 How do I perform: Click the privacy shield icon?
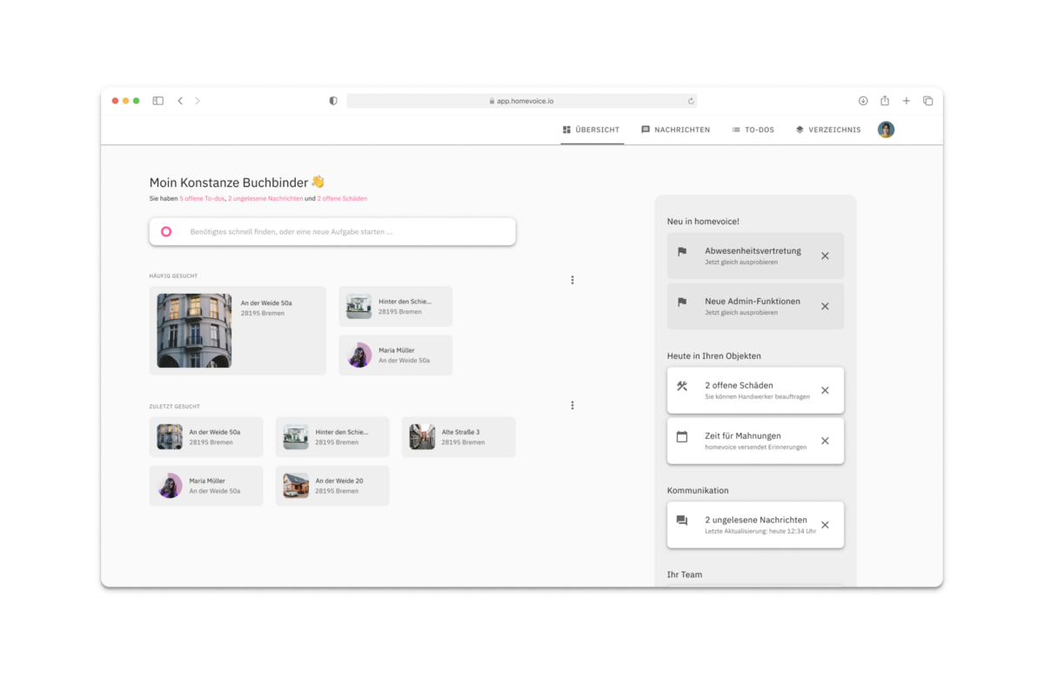pos(333,101)
